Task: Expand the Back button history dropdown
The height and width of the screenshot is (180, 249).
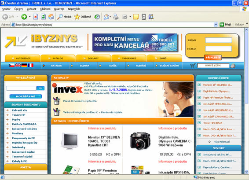Action: 17,17
